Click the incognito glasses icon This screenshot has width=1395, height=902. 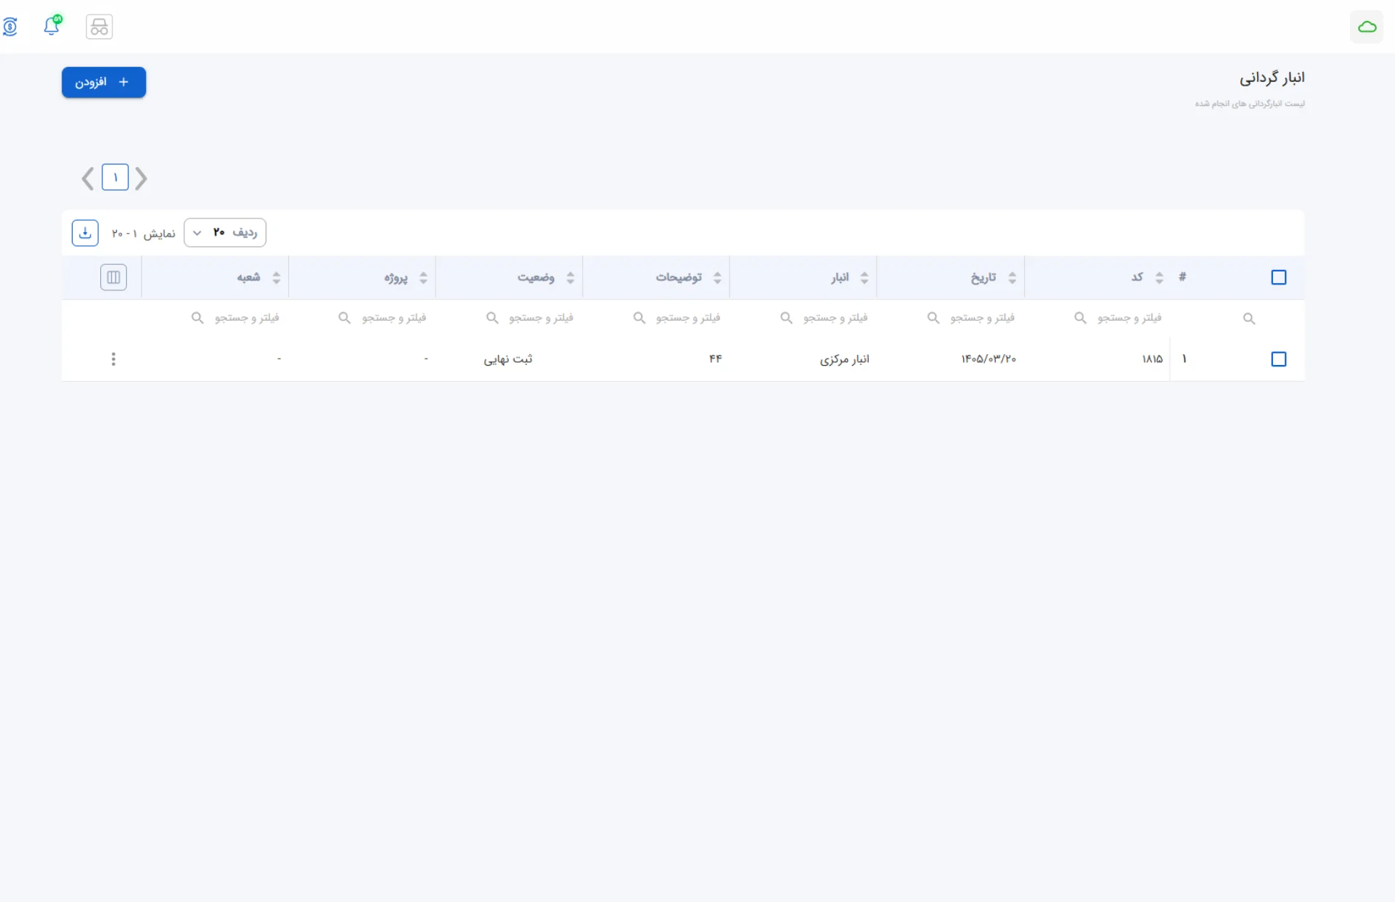[99, 27]
